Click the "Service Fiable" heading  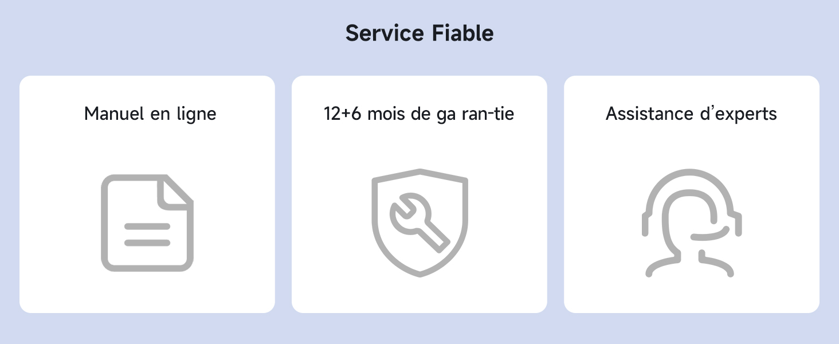pyautogui.click(x=420, y=33)
